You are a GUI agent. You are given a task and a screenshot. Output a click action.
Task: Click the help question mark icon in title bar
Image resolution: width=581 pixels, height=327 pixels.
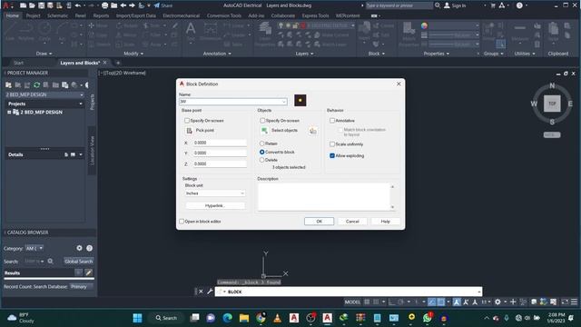519,5
